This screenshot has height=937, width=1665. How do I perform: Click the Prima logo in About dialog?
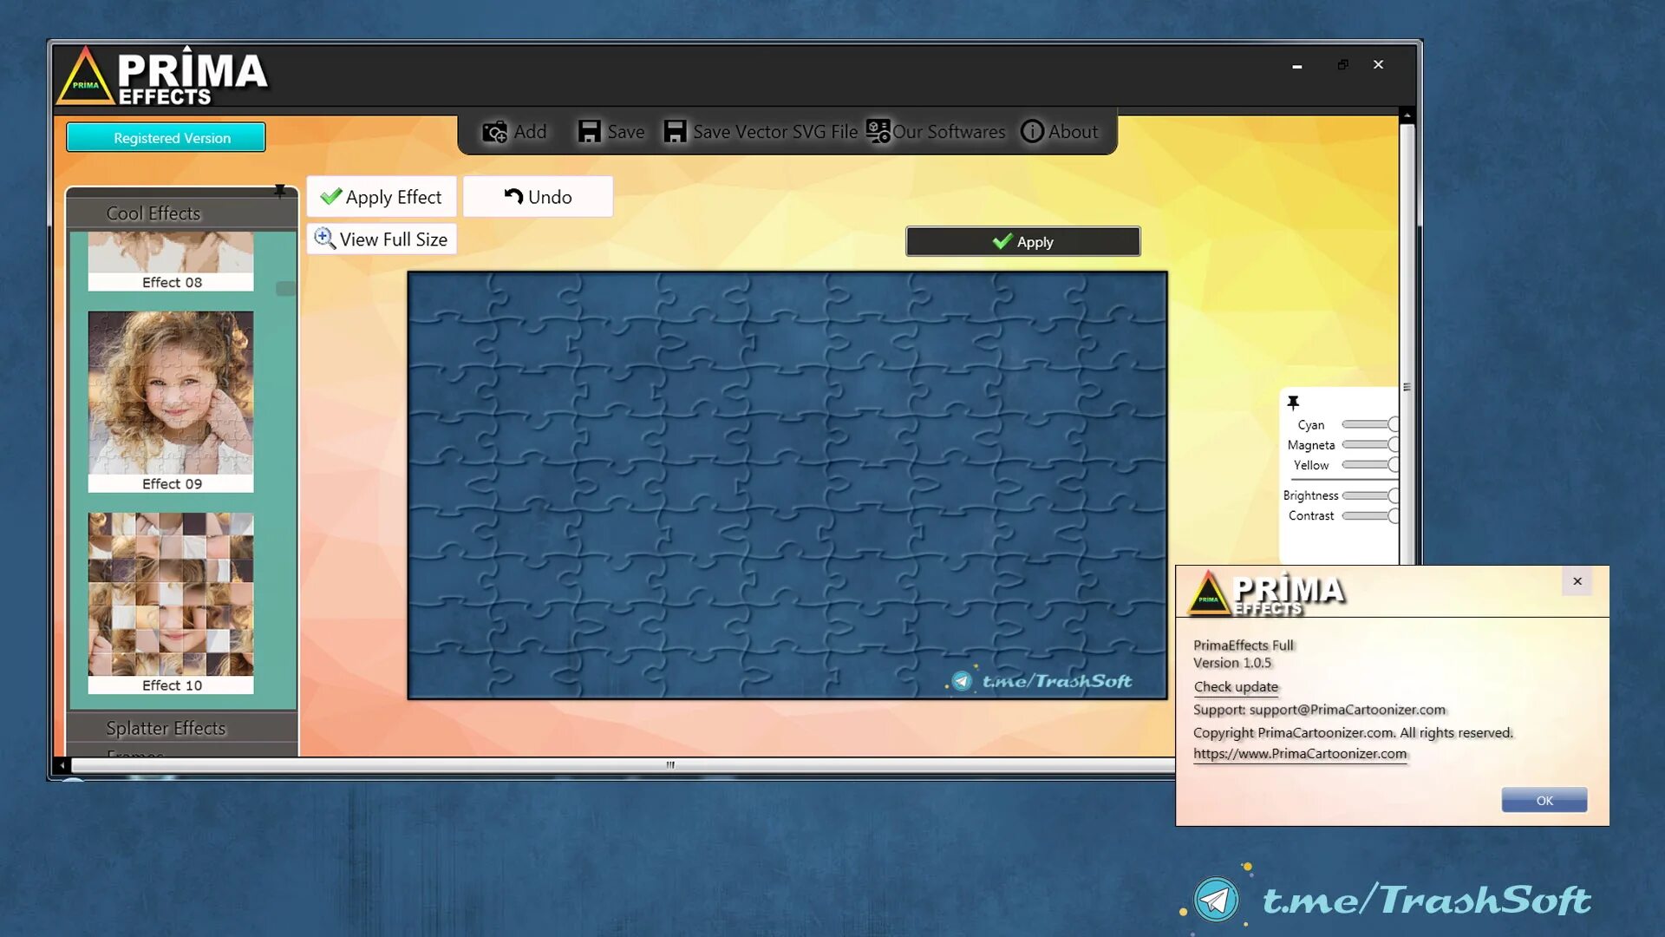point(1267,593)
